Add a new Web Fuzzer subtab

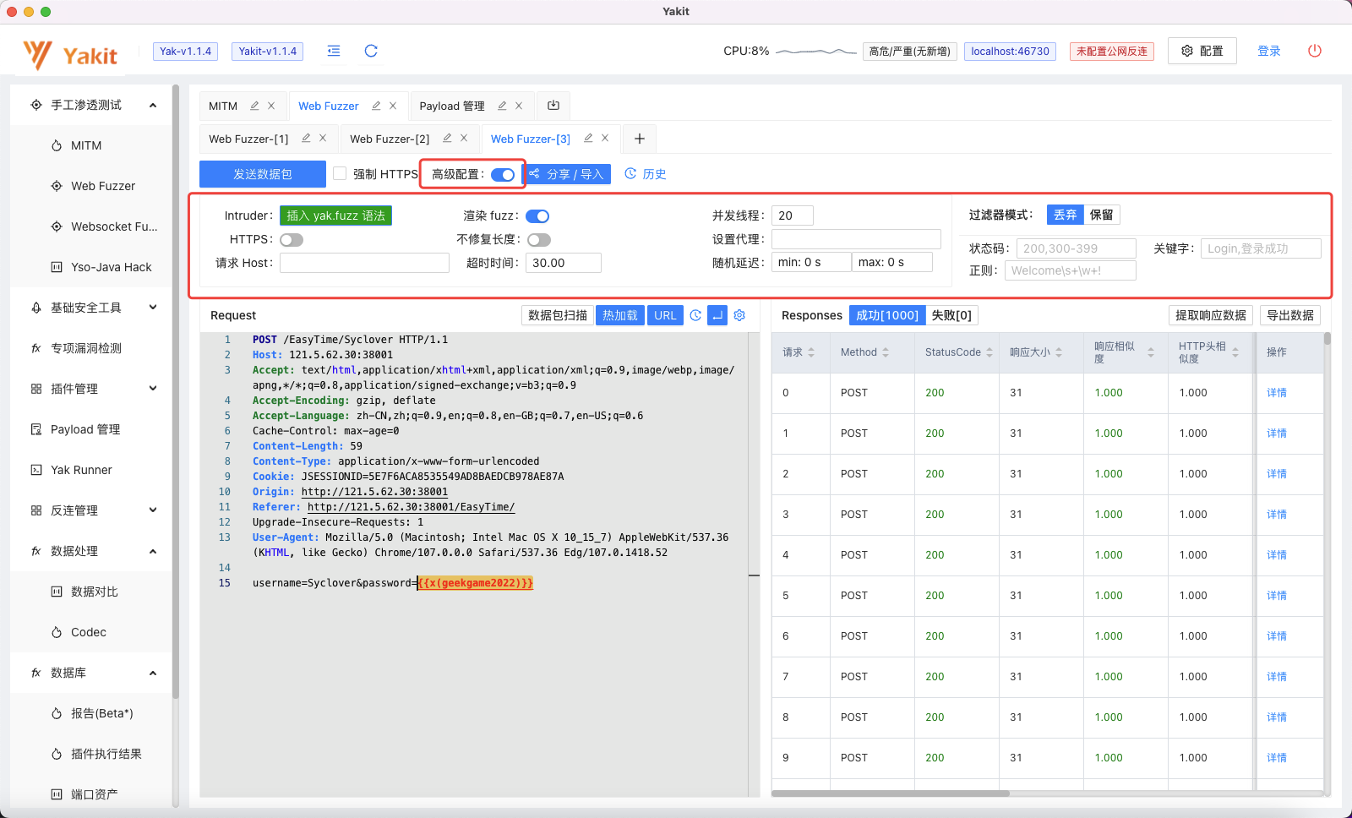point(640,139)
